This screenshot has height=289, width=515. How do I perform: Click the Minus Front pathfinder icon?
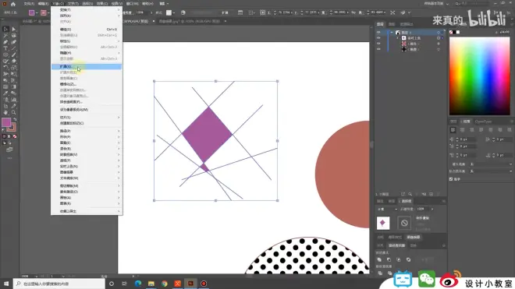[389, 259]
